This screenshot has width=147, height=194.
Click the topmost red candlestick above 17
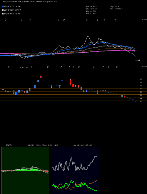[x=41, y=77]
